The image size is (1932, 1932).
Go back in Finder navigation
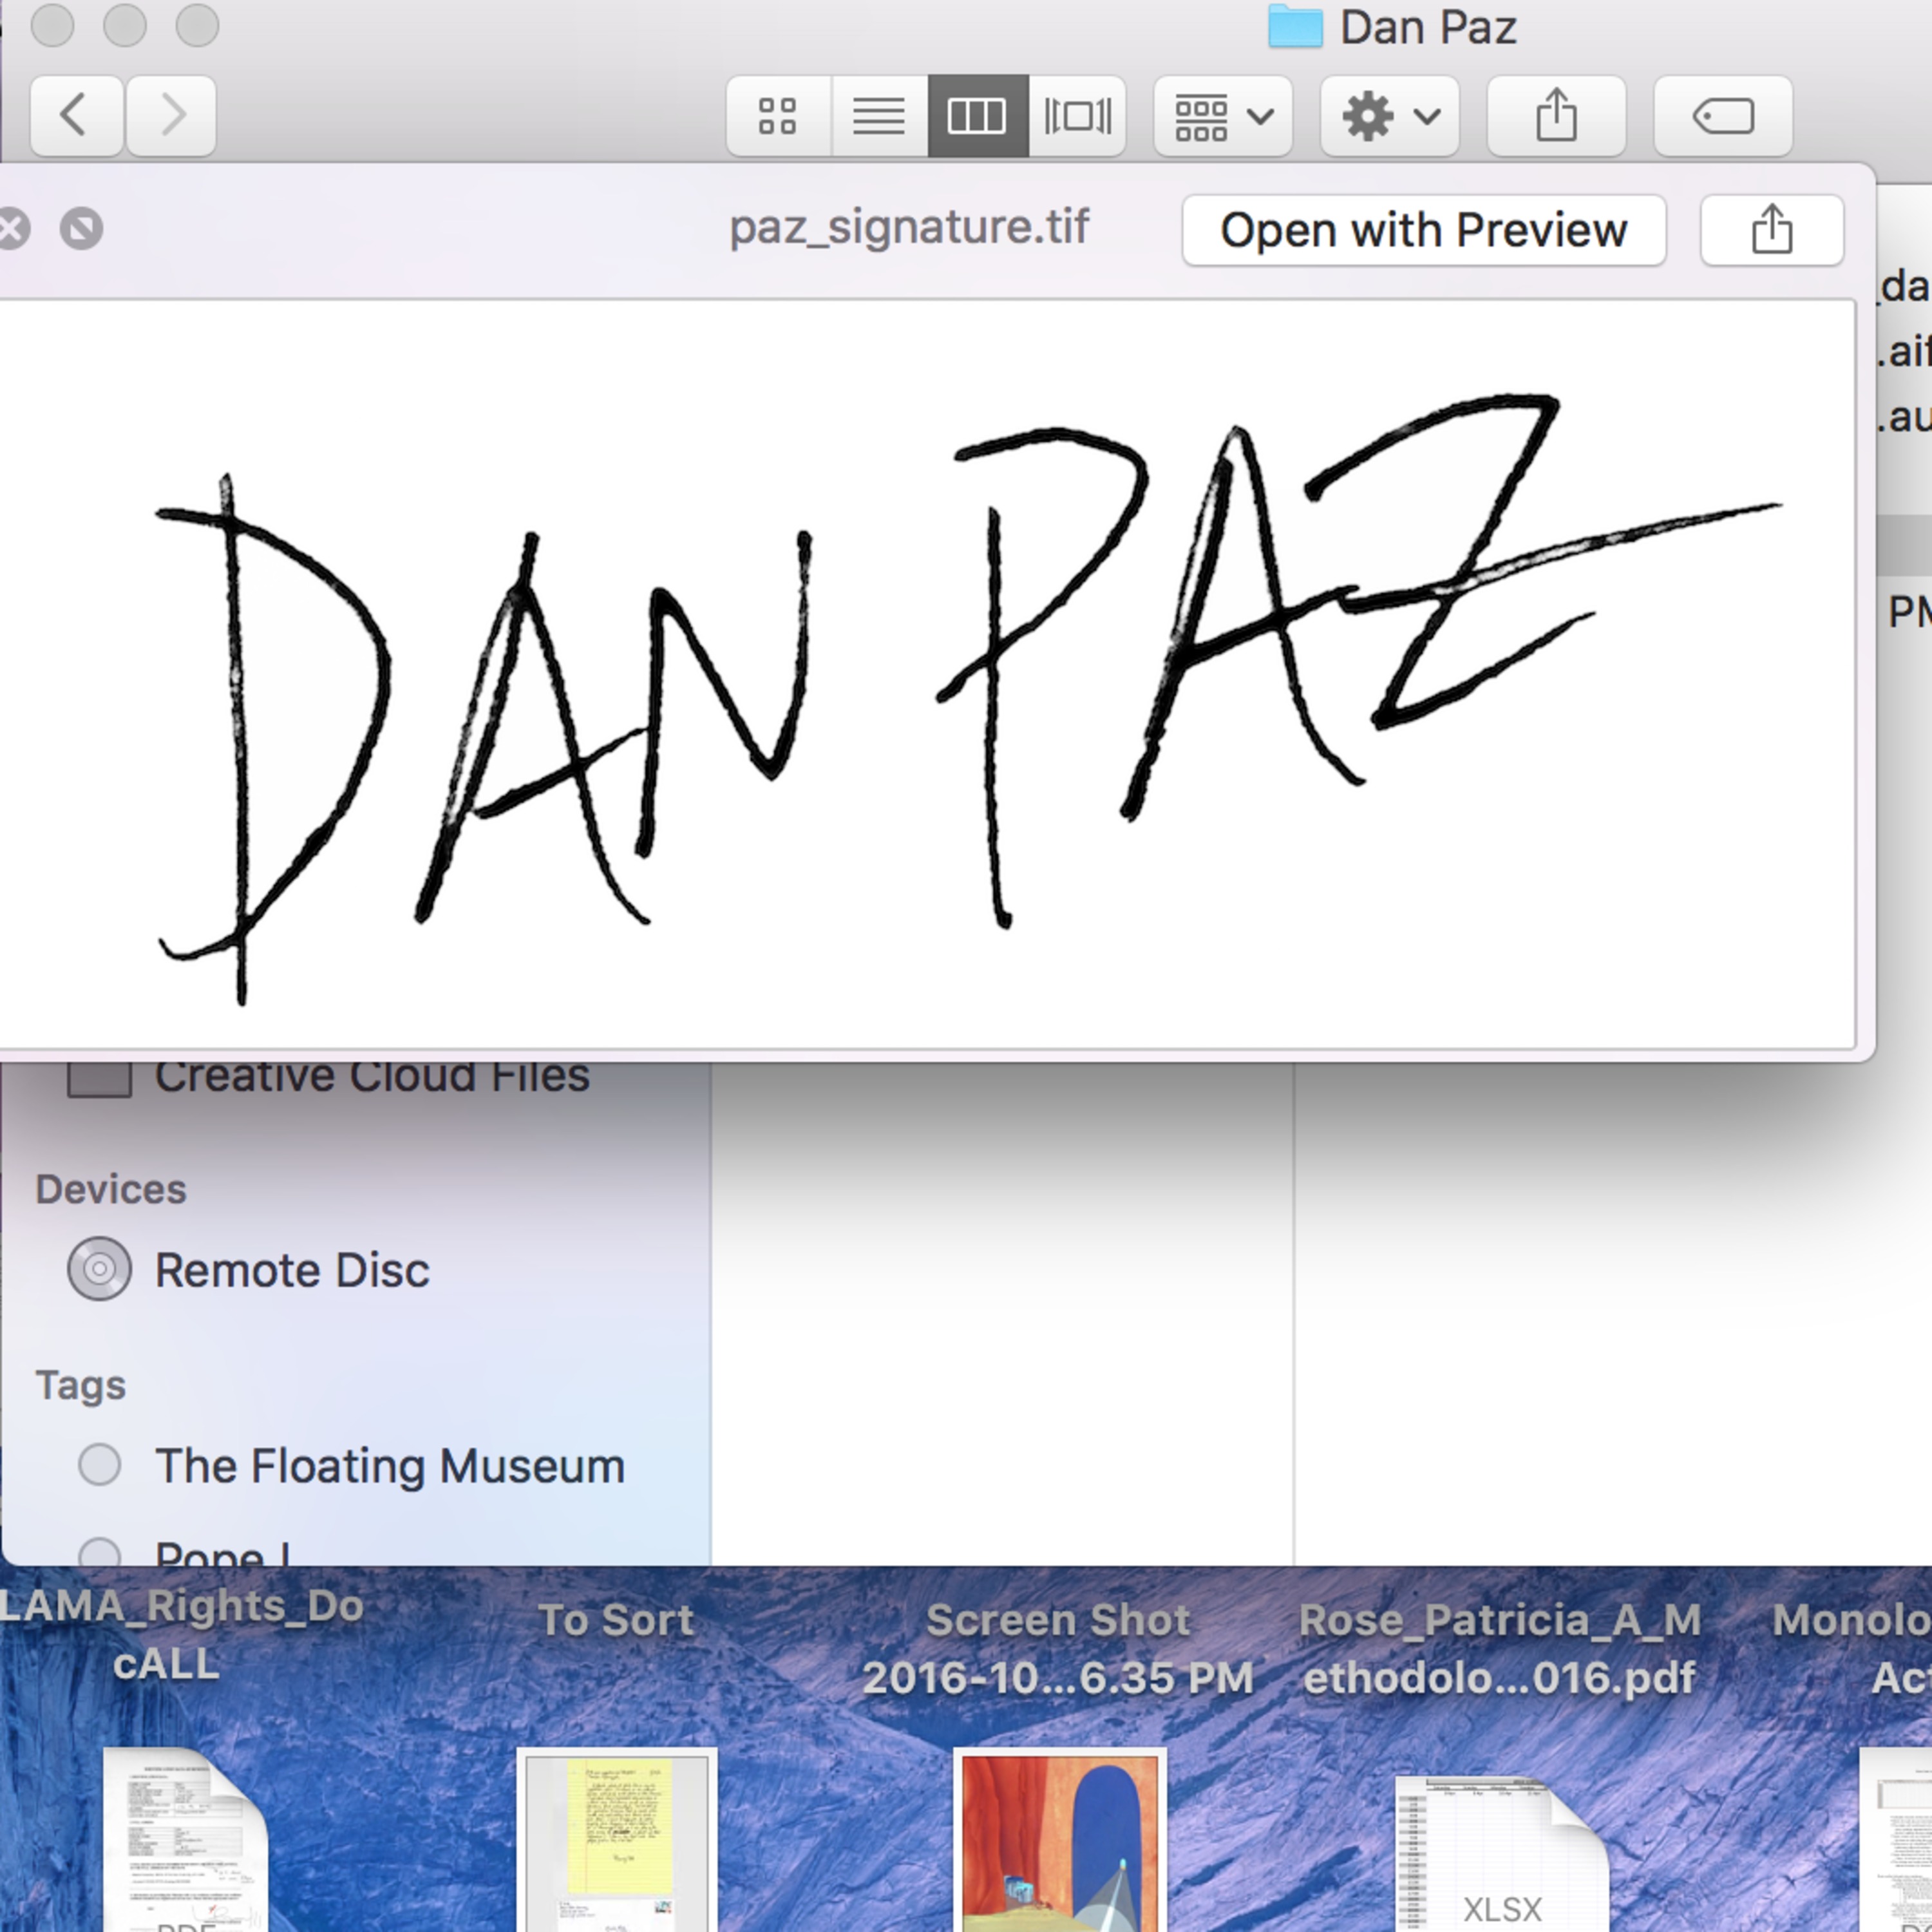(77, 116)
